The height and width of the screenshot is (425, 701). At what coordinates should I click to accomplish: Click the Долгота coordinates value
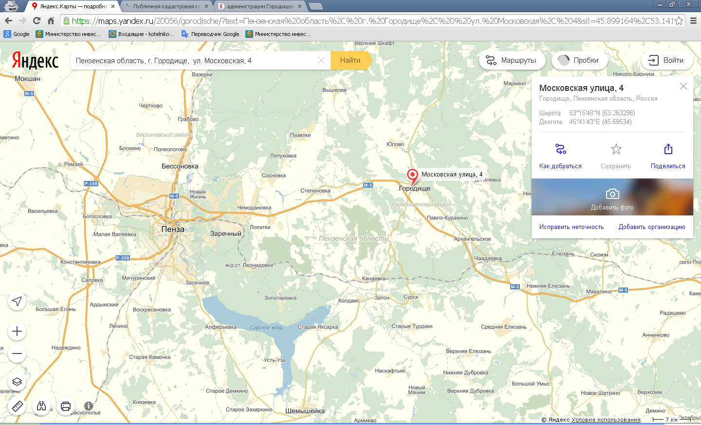point(601,122)
